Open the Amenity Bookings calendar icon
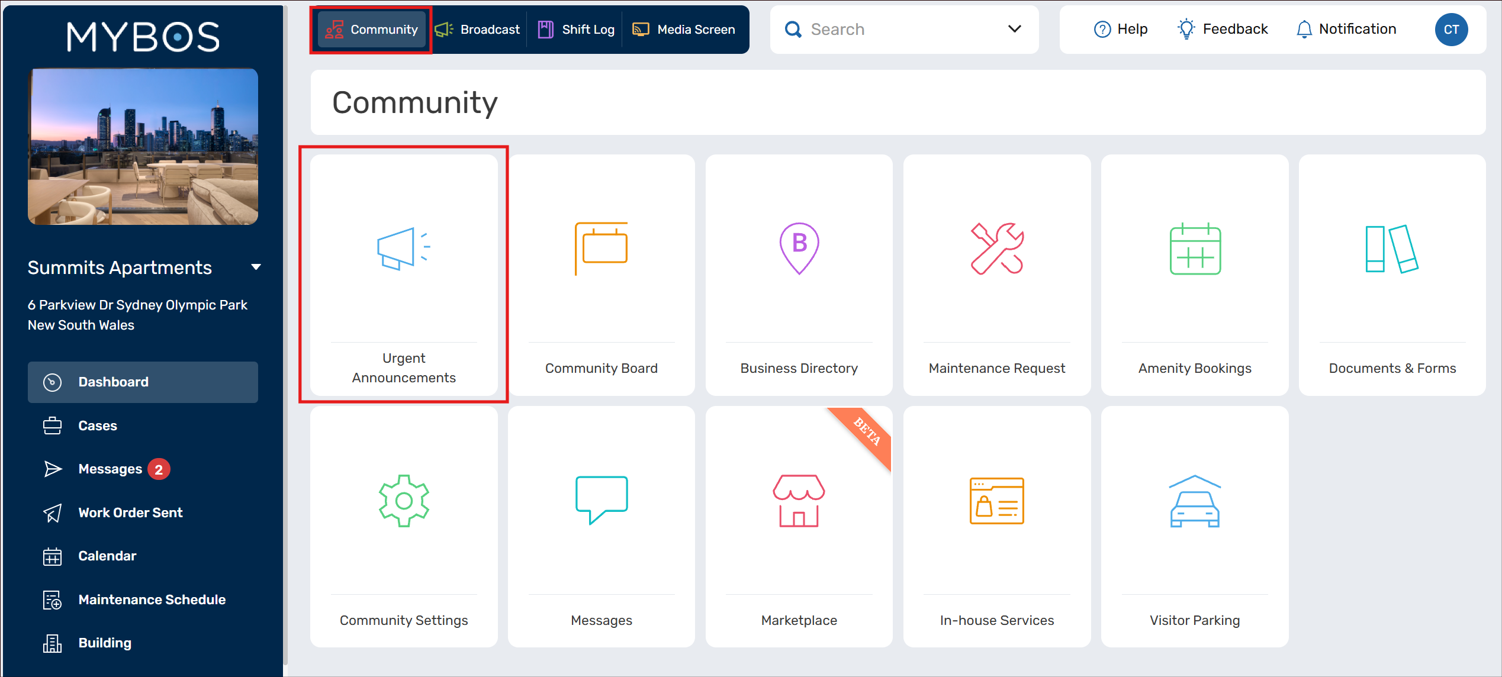This screenshot has width=1502, height=677. point(1195,249)
